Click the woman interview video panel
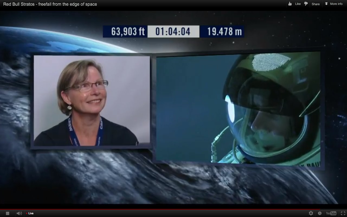This screenshot has height=217, width=347. tap(92, 101)
